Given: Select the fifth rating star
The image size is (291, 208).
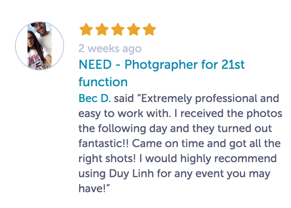Looking at the screenshot, I should point(149,30).
